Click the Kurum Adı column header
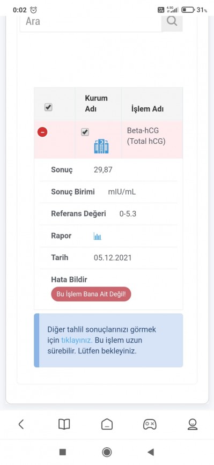The width and height of the screenshot is (214, 465). (97, 104)
